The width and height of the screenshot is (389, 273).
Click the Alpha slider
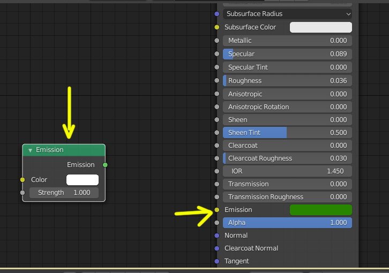(x=287, y=223)
